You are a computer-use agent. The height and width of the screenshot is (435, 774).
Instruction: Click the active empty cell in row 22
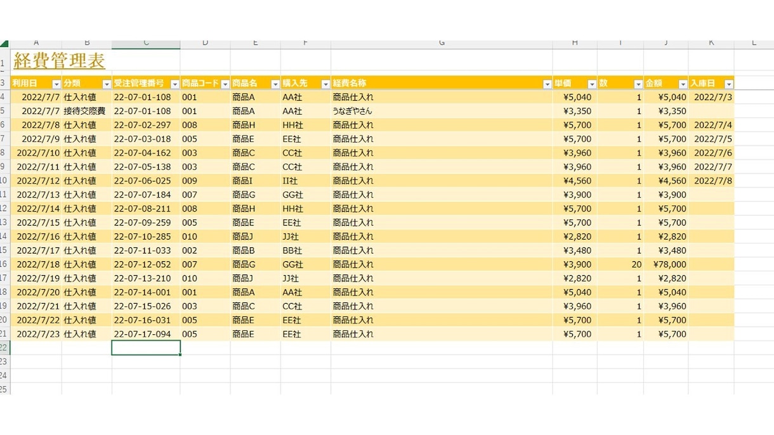click(146, 347)
